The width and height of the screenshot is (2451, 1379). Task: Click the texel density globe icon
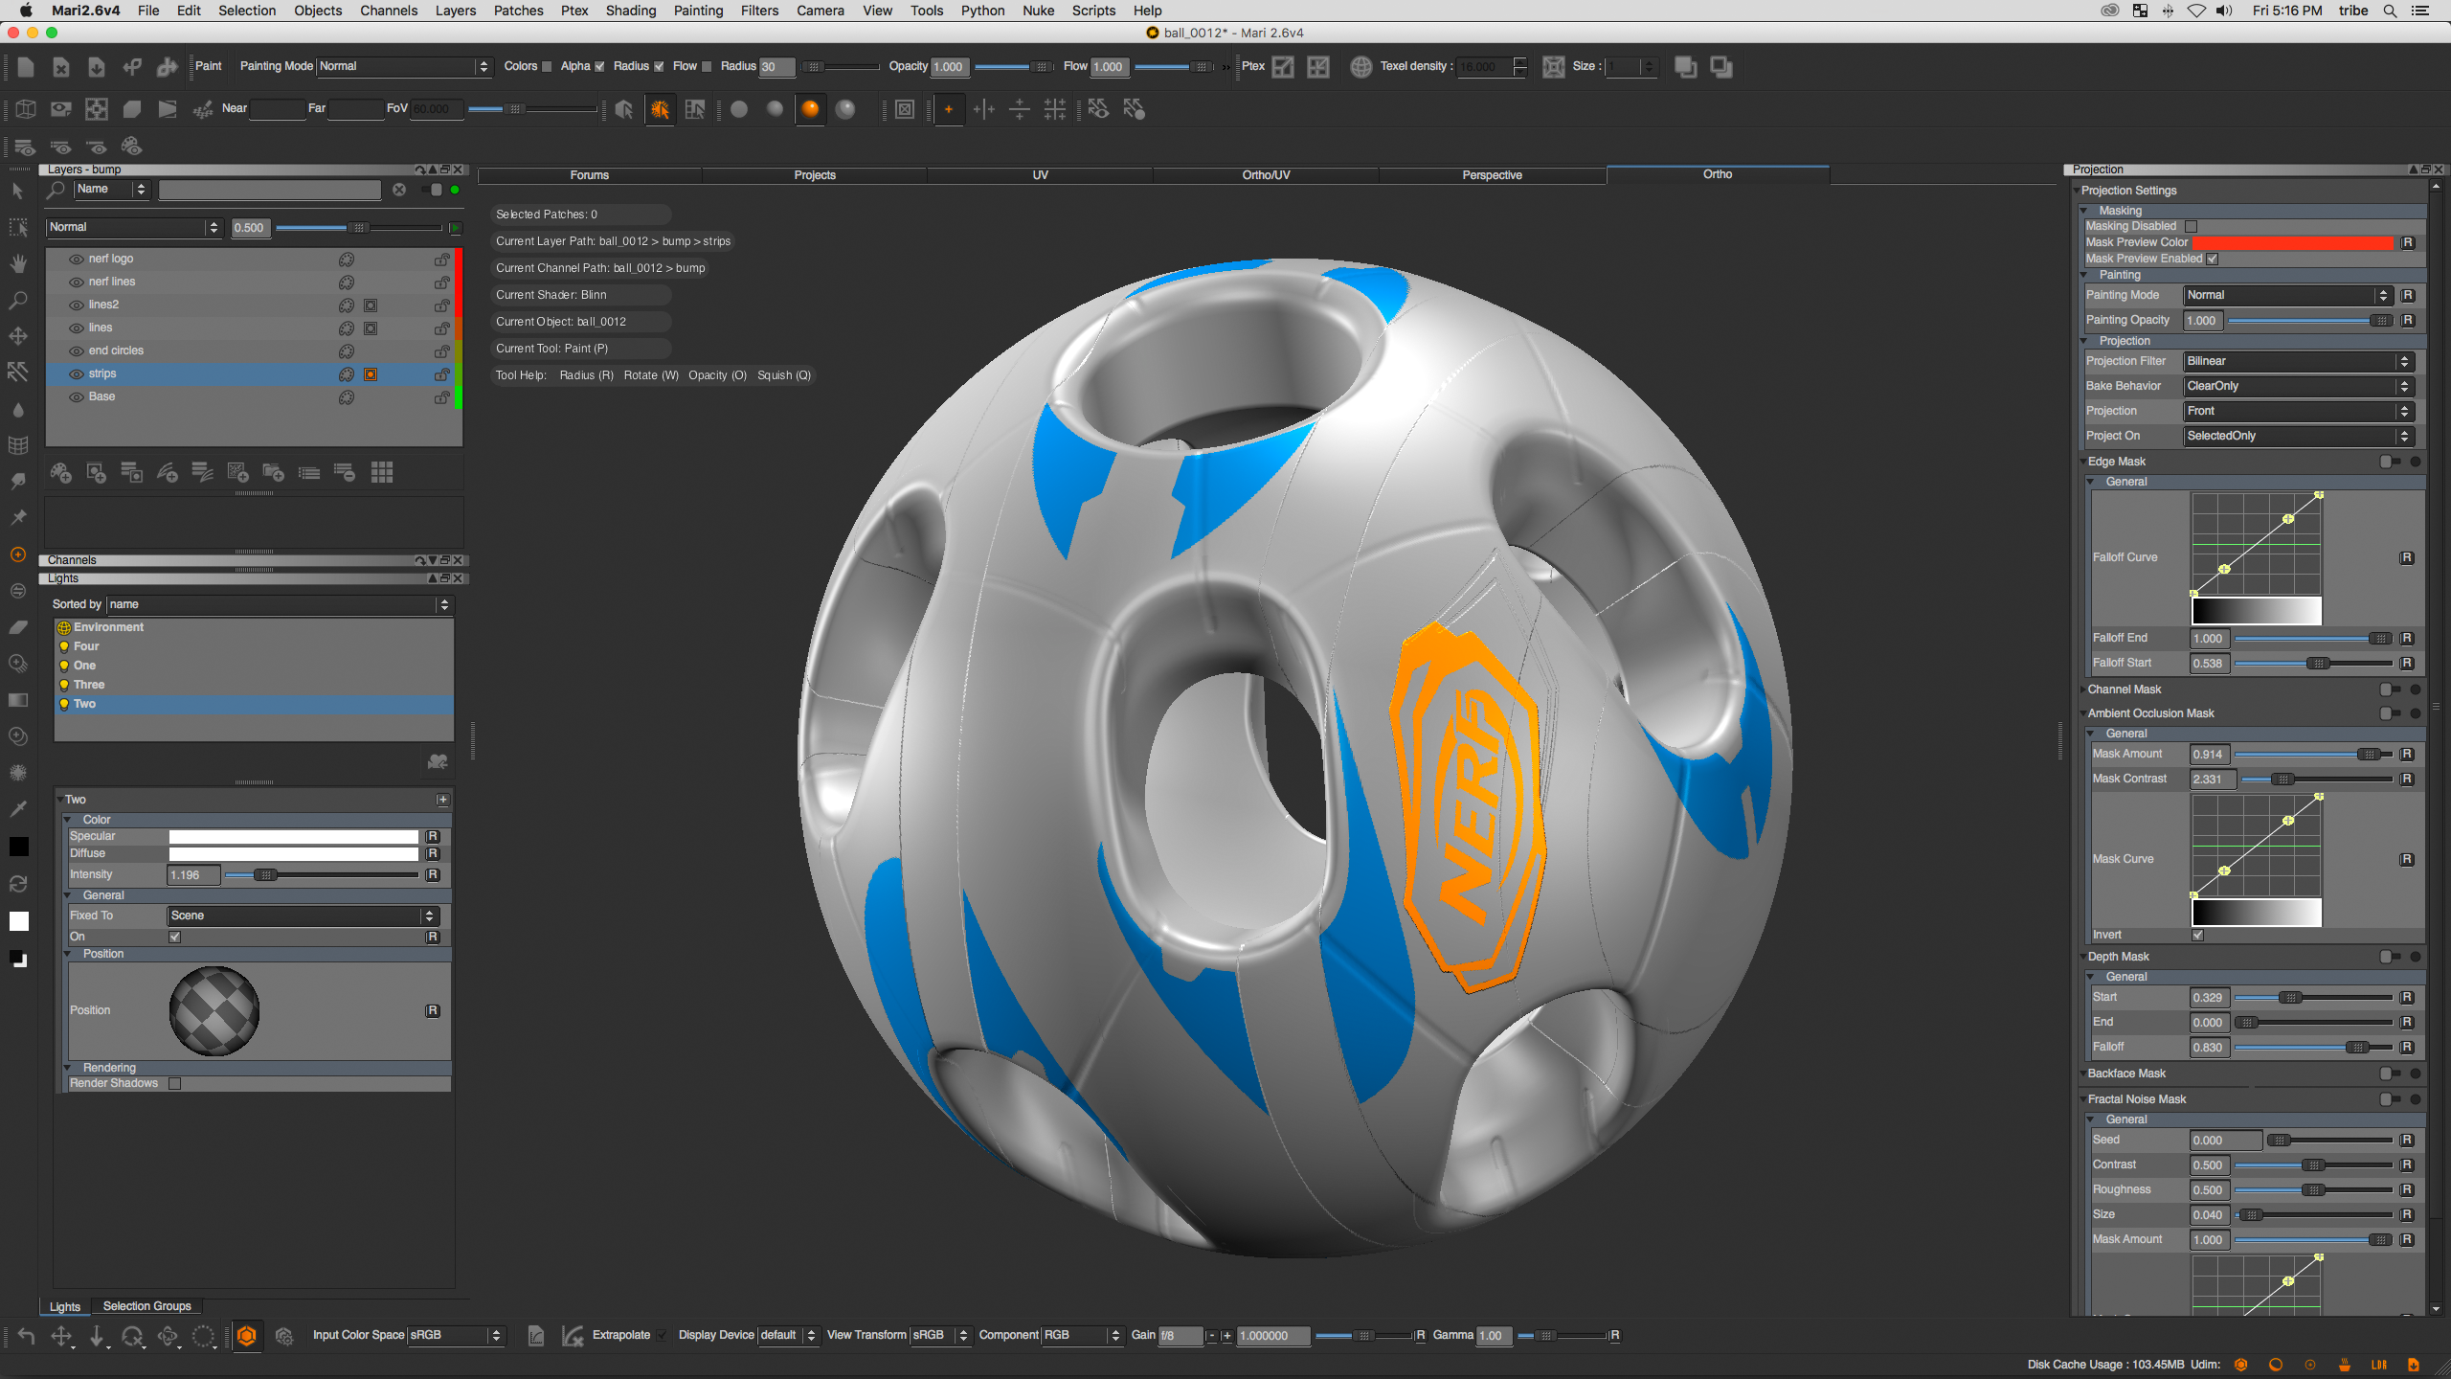[x=1361, y=67]
